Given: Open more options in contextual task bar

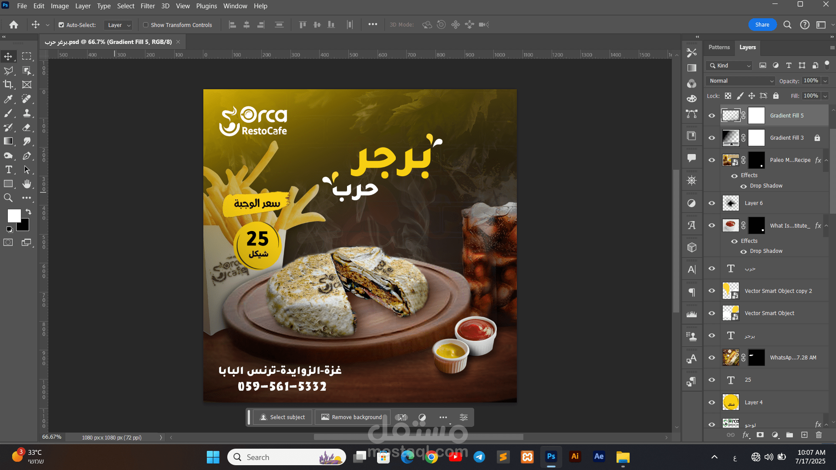Looking at the screenshot, I should [443, 417].
